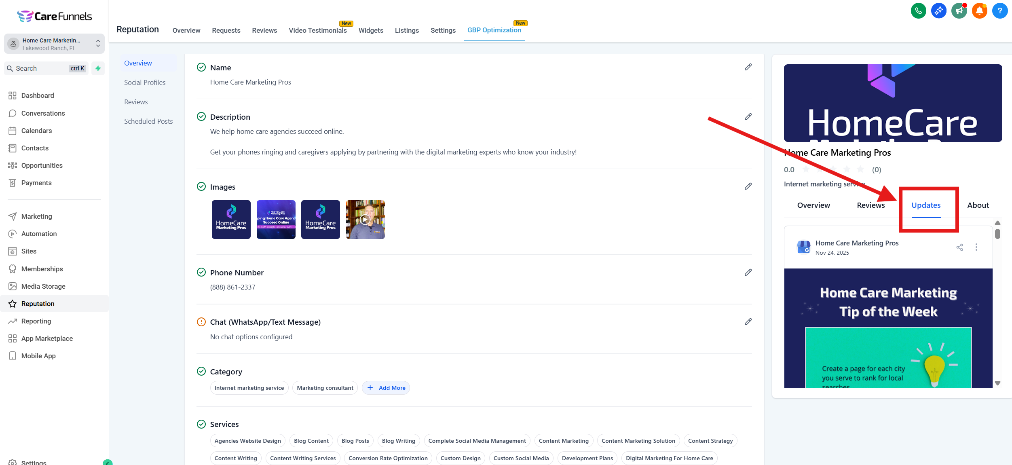
Task: Click share icon on Home Care post
Action: coord(959,247)
